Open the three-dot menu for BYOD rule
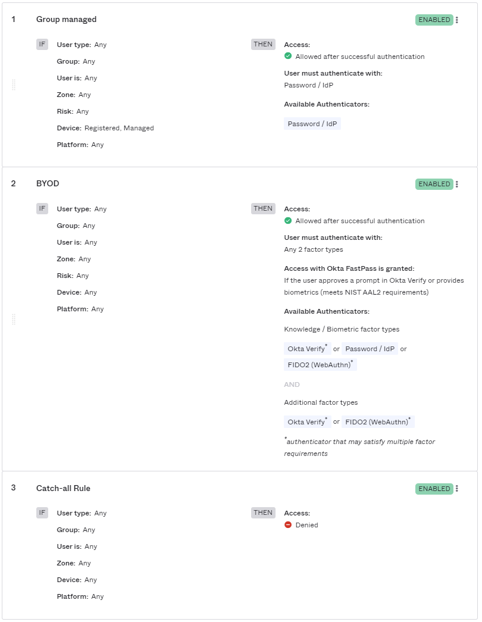 point(457,184)
